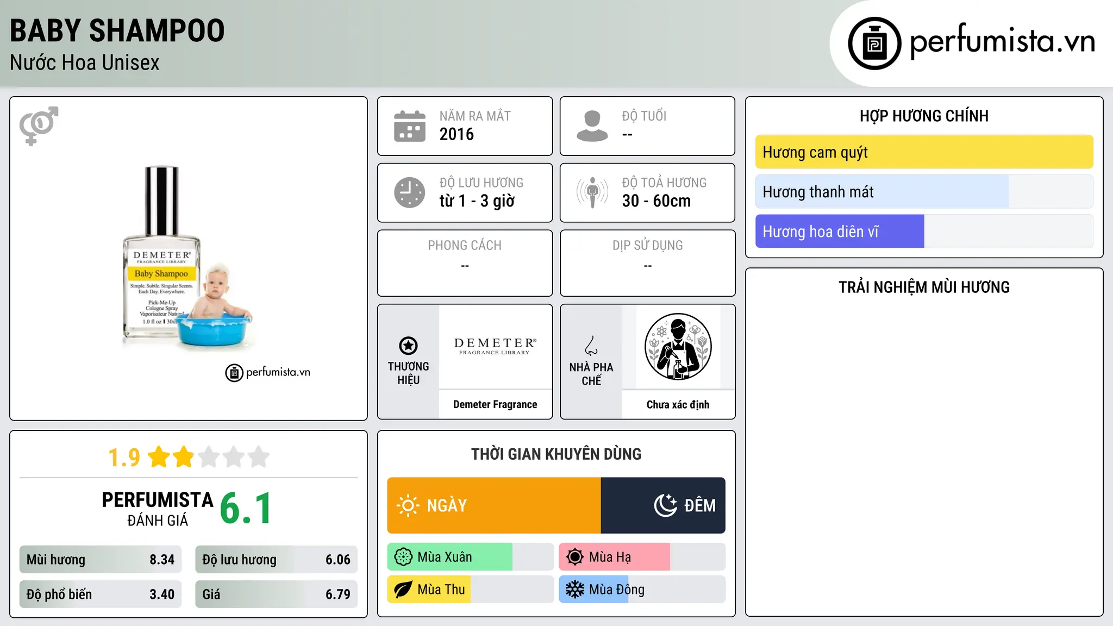Click the unisex gender symbol icon
The image size is (1113, 626).
[39, 126]
